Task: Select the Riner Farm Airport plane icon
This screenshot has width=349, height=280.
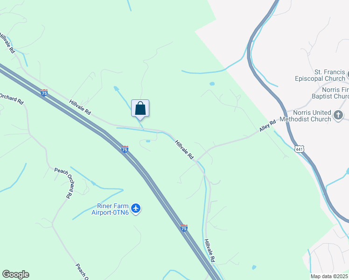Action: click(x=136, y=209)
